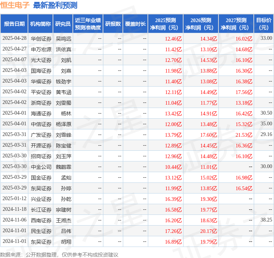Click the 覆盖时长 column header
274x258 pixels.
tap(135, 24)
